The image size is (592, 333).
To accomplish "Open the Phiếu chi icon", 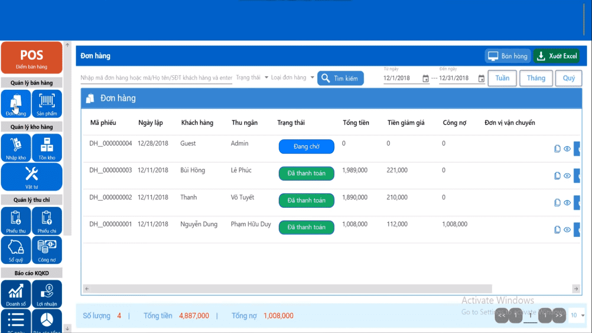I will pyautogui.click(x=47, y=221).
